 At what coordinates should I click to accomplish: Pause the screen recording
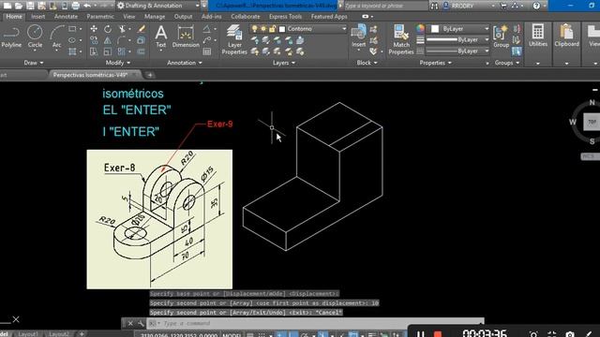(x=420, y=333)
